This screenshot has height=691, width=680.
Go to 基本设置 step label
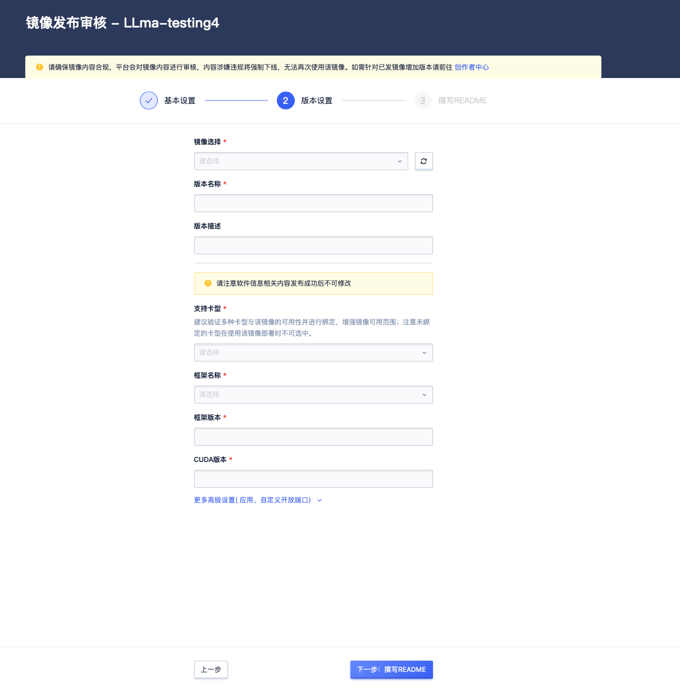point(180,100)
